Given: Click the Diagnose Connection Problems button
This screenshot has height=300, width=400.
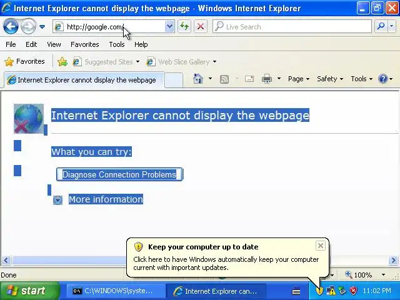Looking at the screenshot, I should click(x=119, y=174).
